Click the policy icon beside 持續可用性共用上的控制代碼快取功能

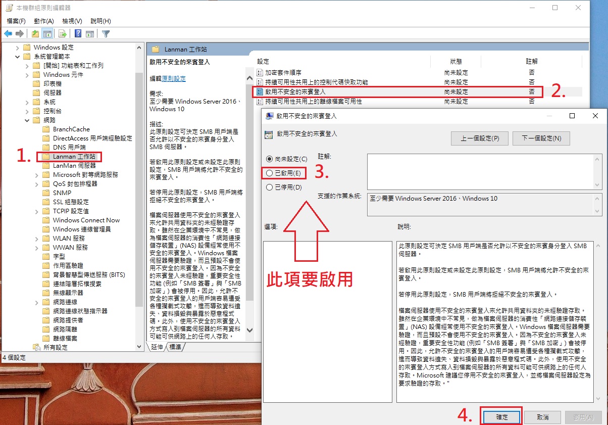point(260,82)
